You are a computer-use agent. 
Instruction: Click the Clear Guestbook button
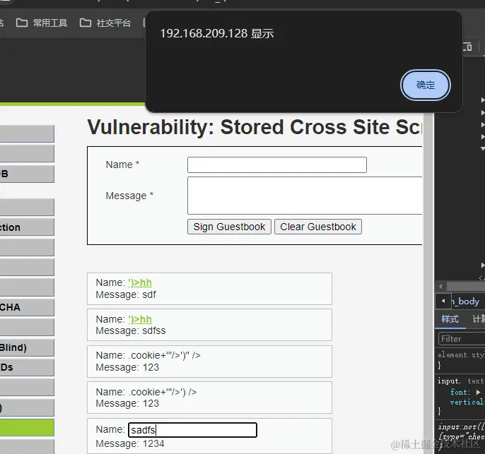pyautogui.click(x=318, y=227)
